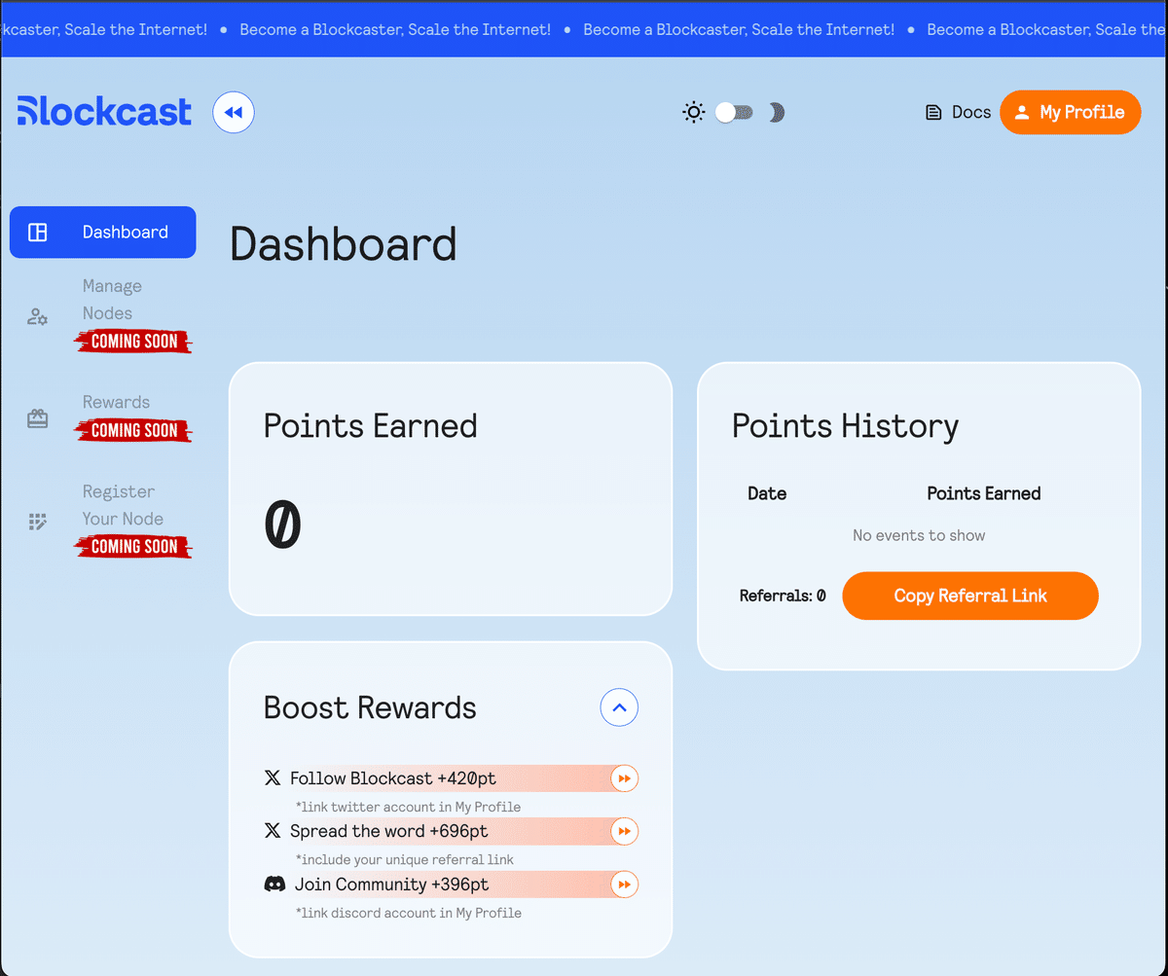Toggle the light/dark theme switch
The width and height of the screenshot is (1168, 976).
tap(734, 112)
